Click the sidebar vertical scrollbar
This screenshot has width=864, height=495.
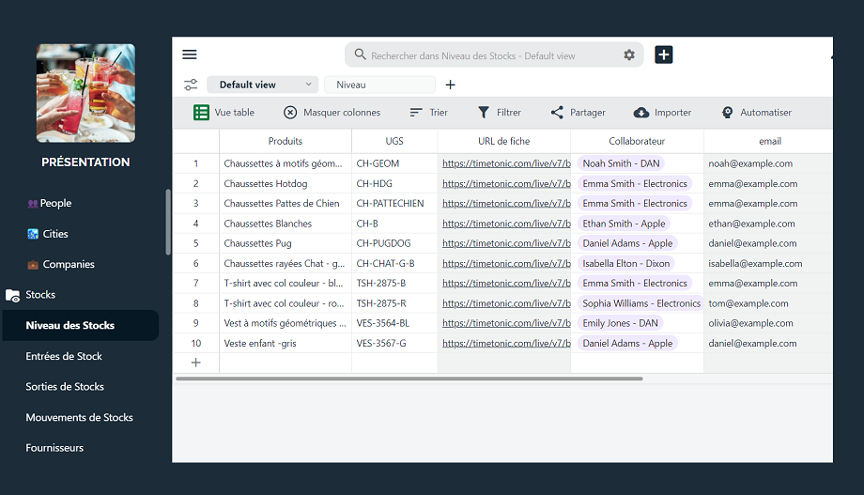[x=167, y=223]
